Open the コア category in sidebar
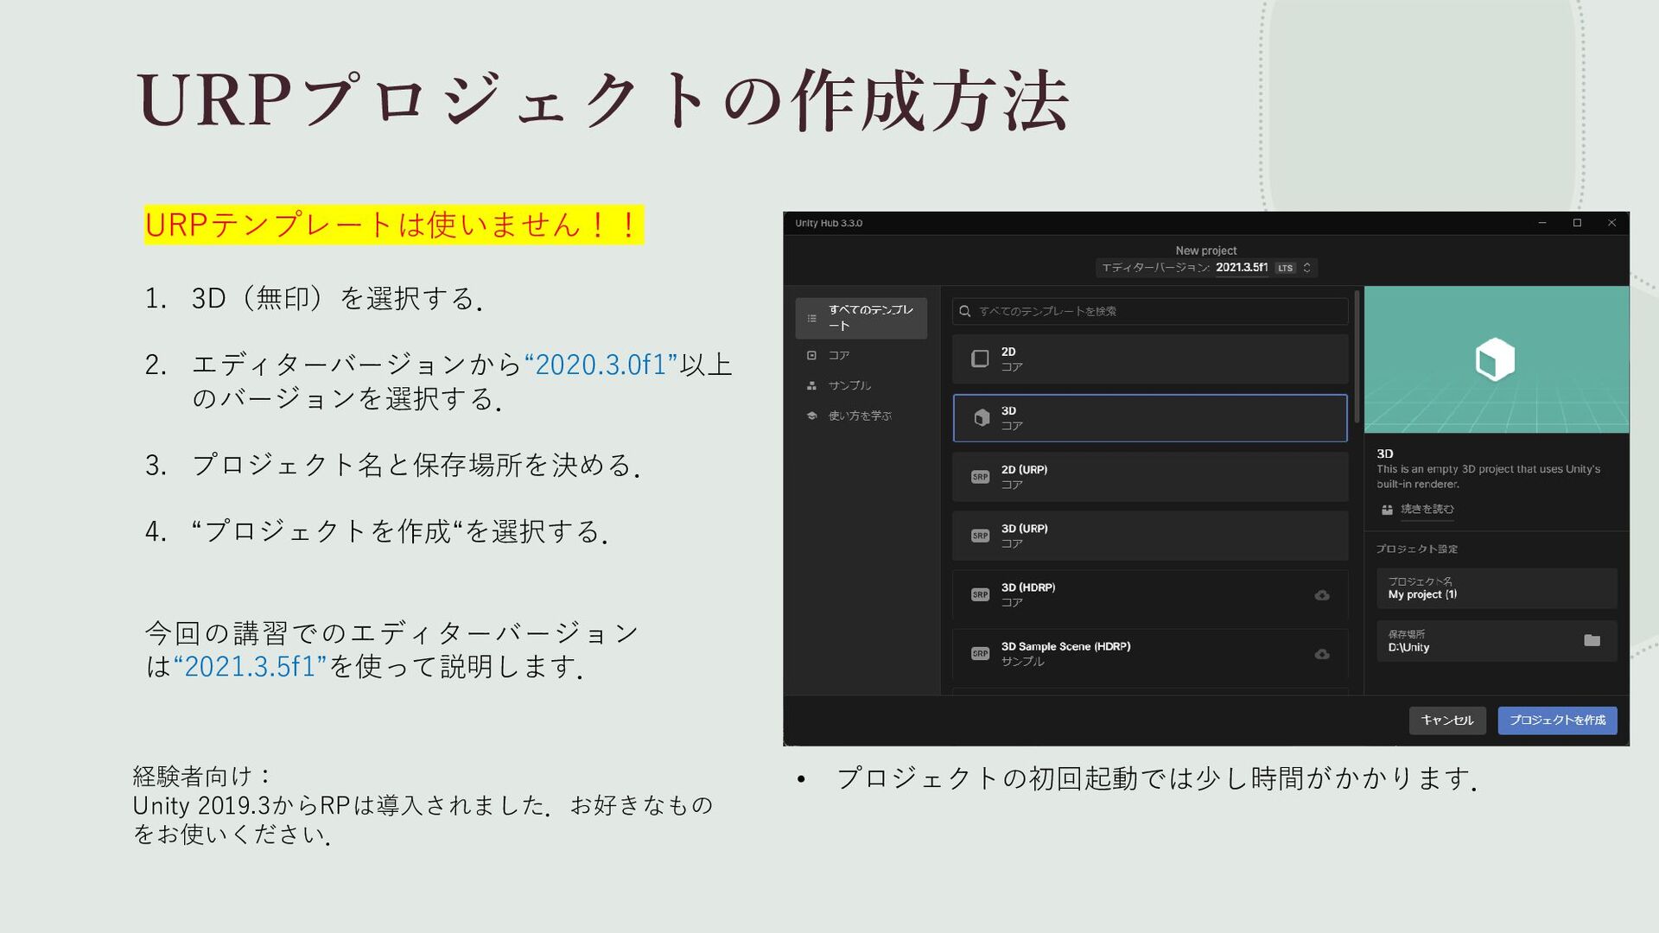 (838, 355)
